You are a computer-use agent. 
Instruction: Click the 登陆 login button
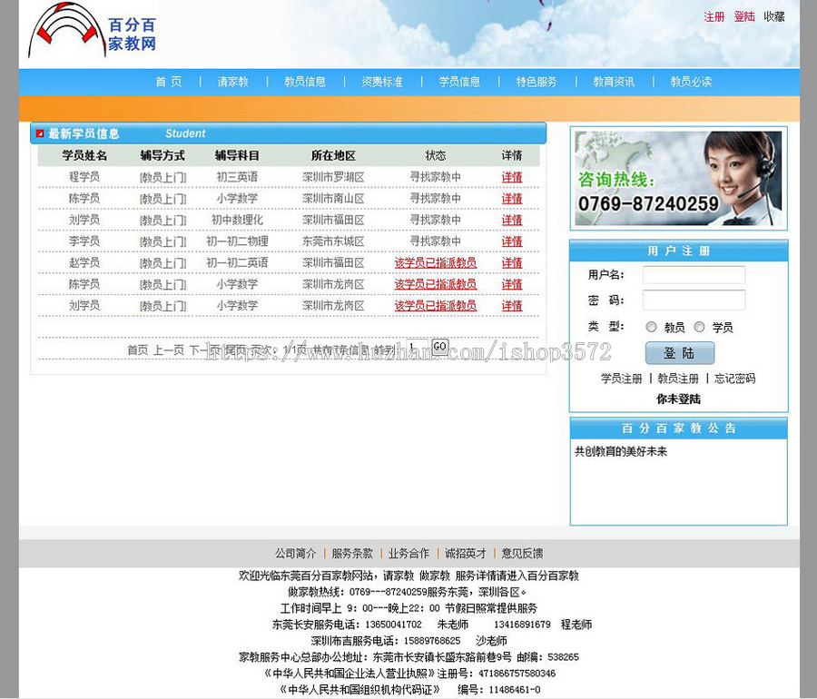pyautogui.click(x=679, y=354)
